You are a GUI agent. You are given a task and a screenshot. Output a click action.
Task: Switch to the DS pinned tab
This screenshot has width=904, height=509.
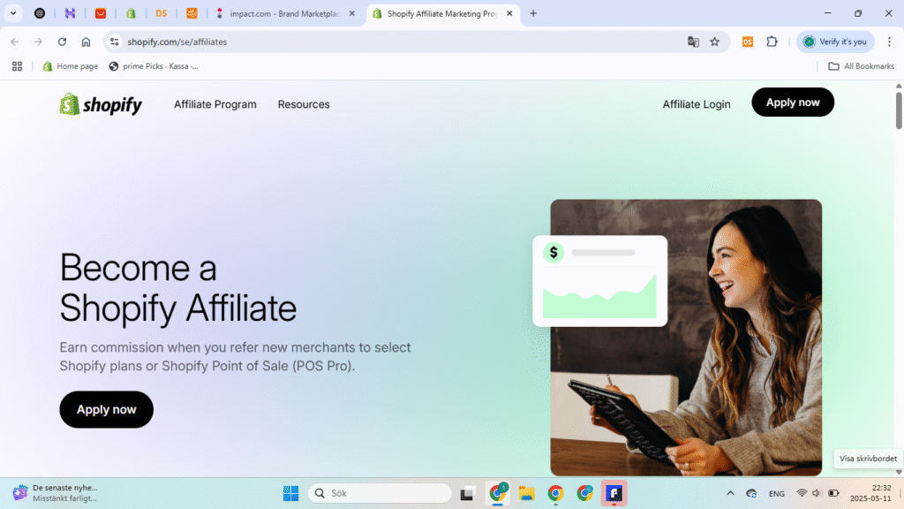click(161, 13)
